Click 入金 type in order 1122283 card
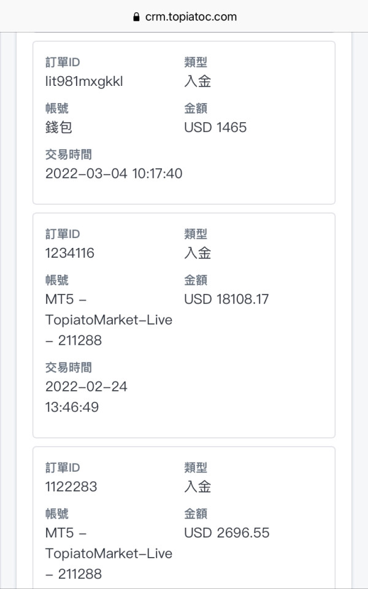This screenshot has width=368, height=589. pyautogui.click(x=197, y=487)
